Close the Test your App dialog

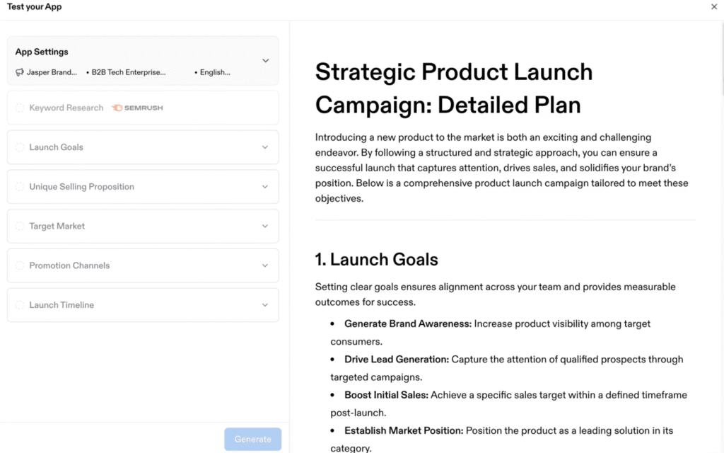pyautogui.click(x=713, y=7)
